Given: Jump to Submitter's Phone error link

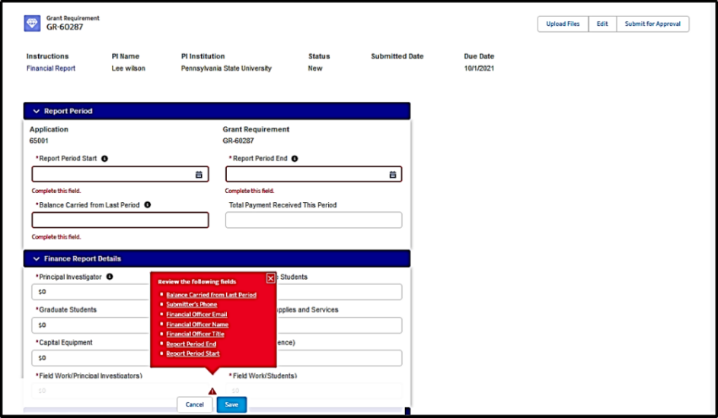Looking at the screenshot, I should (x=191, y=305).
